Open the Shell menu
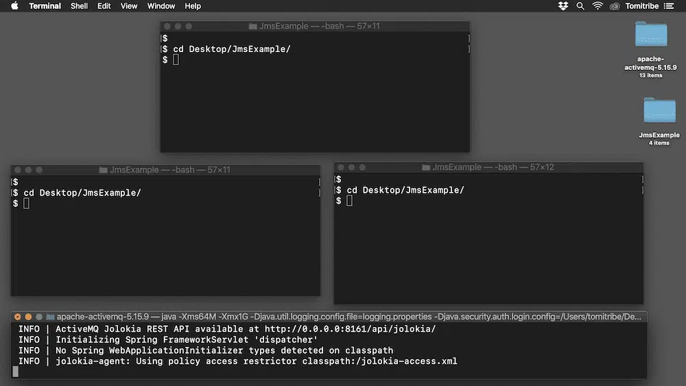This screenshot has width=686, height=386. (x=79, y=6)
